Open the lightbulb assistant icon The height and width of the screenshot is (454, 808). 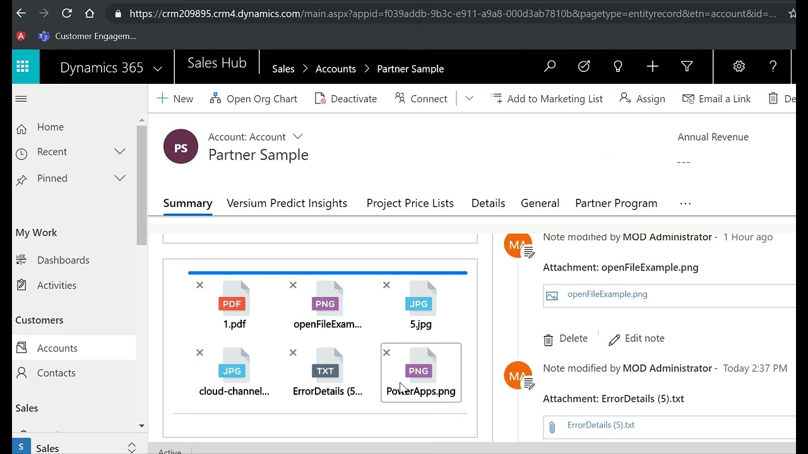[618, 67]
